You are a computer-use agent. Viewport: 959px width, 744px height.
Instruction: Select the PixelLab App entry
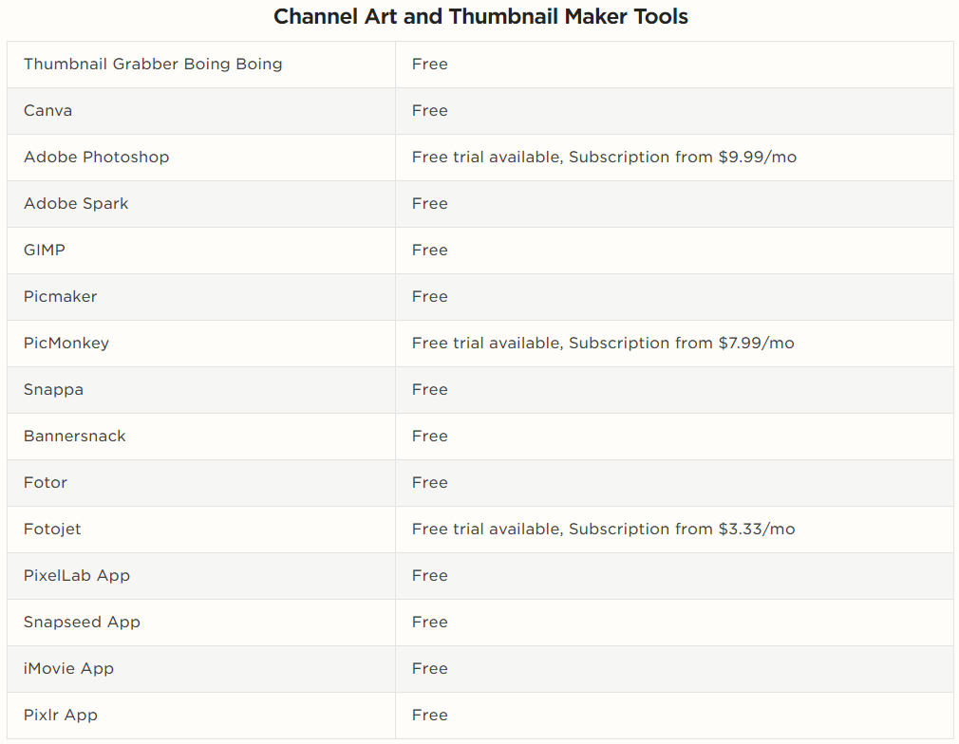tap(77, 575)
